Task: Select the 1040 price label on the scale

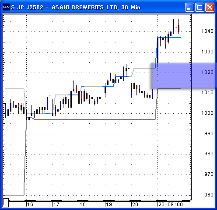Action: coord(207,31)
